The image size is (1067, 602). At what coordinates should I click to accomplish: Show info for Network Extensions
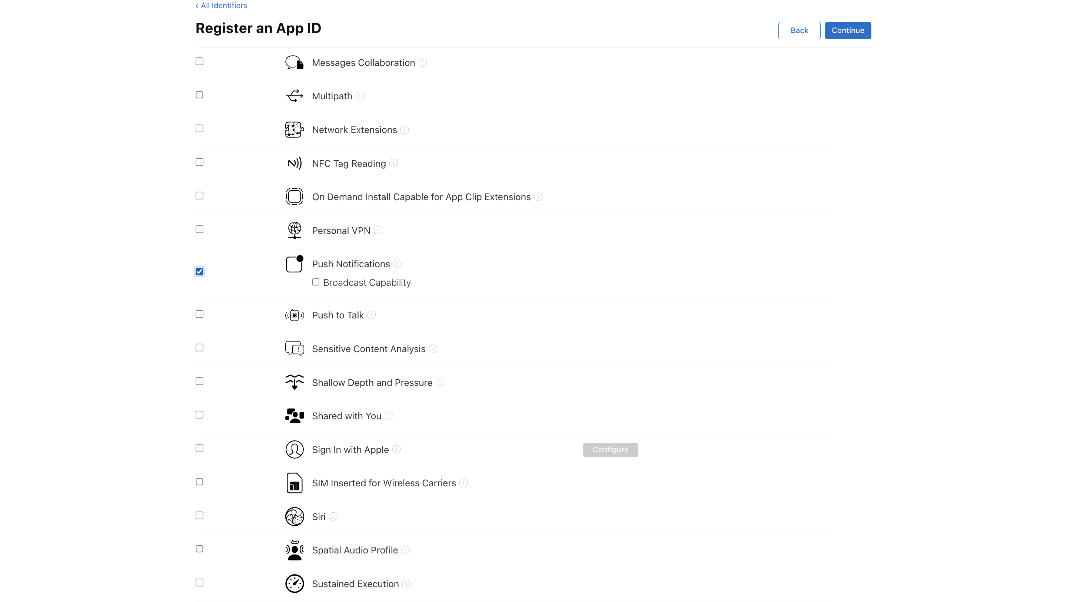pos(404,130)
